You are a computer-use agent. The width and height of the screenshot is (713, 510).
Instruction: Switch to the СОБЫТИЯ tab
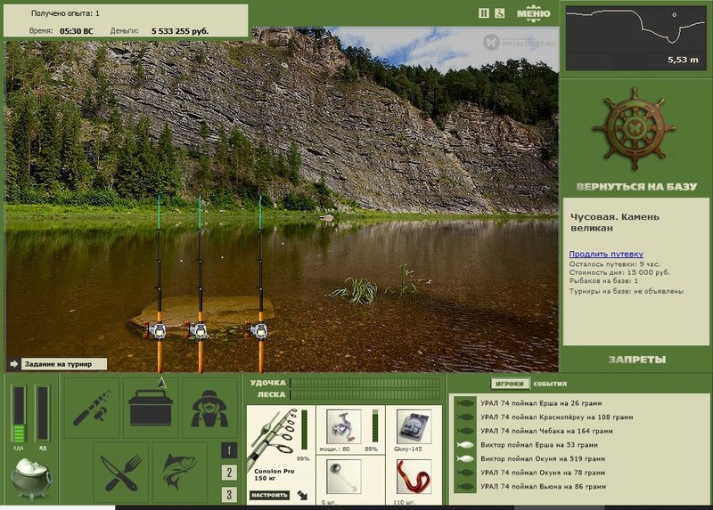coord(550,384)
